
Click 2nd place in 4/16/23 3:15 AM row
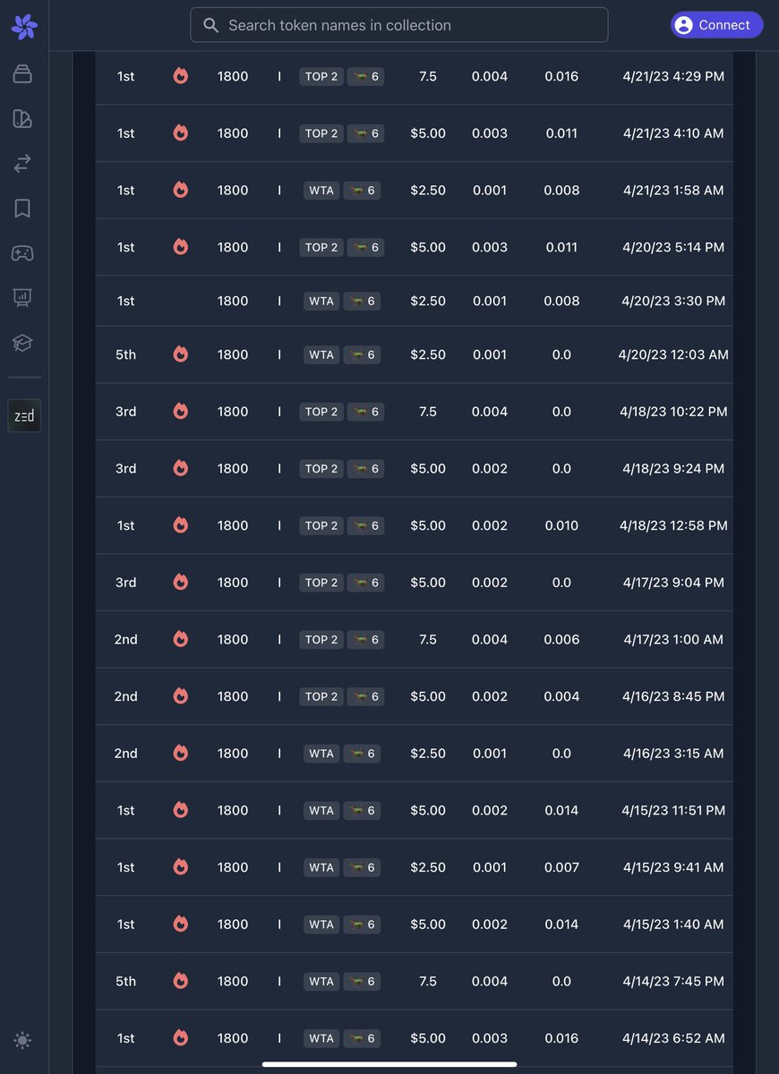(x=125, y=754)
